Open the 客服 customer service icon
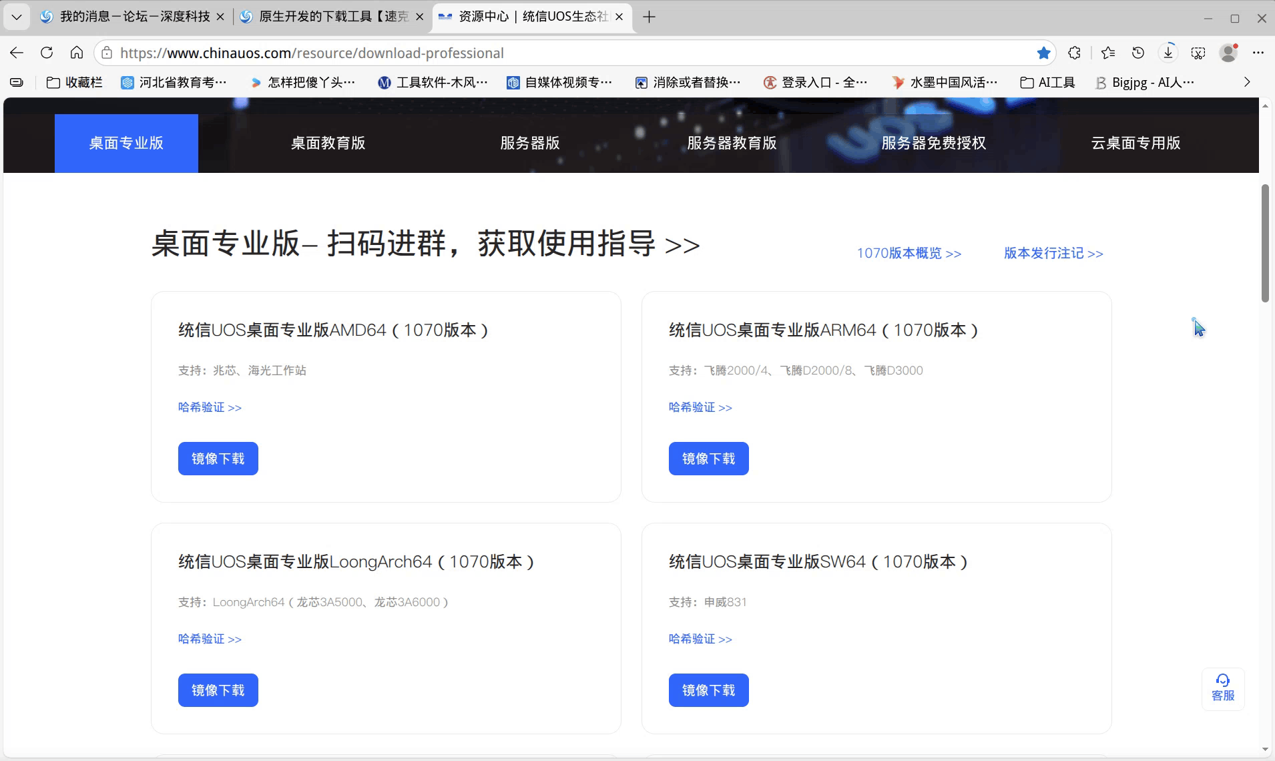 [x=1222, y=689]
